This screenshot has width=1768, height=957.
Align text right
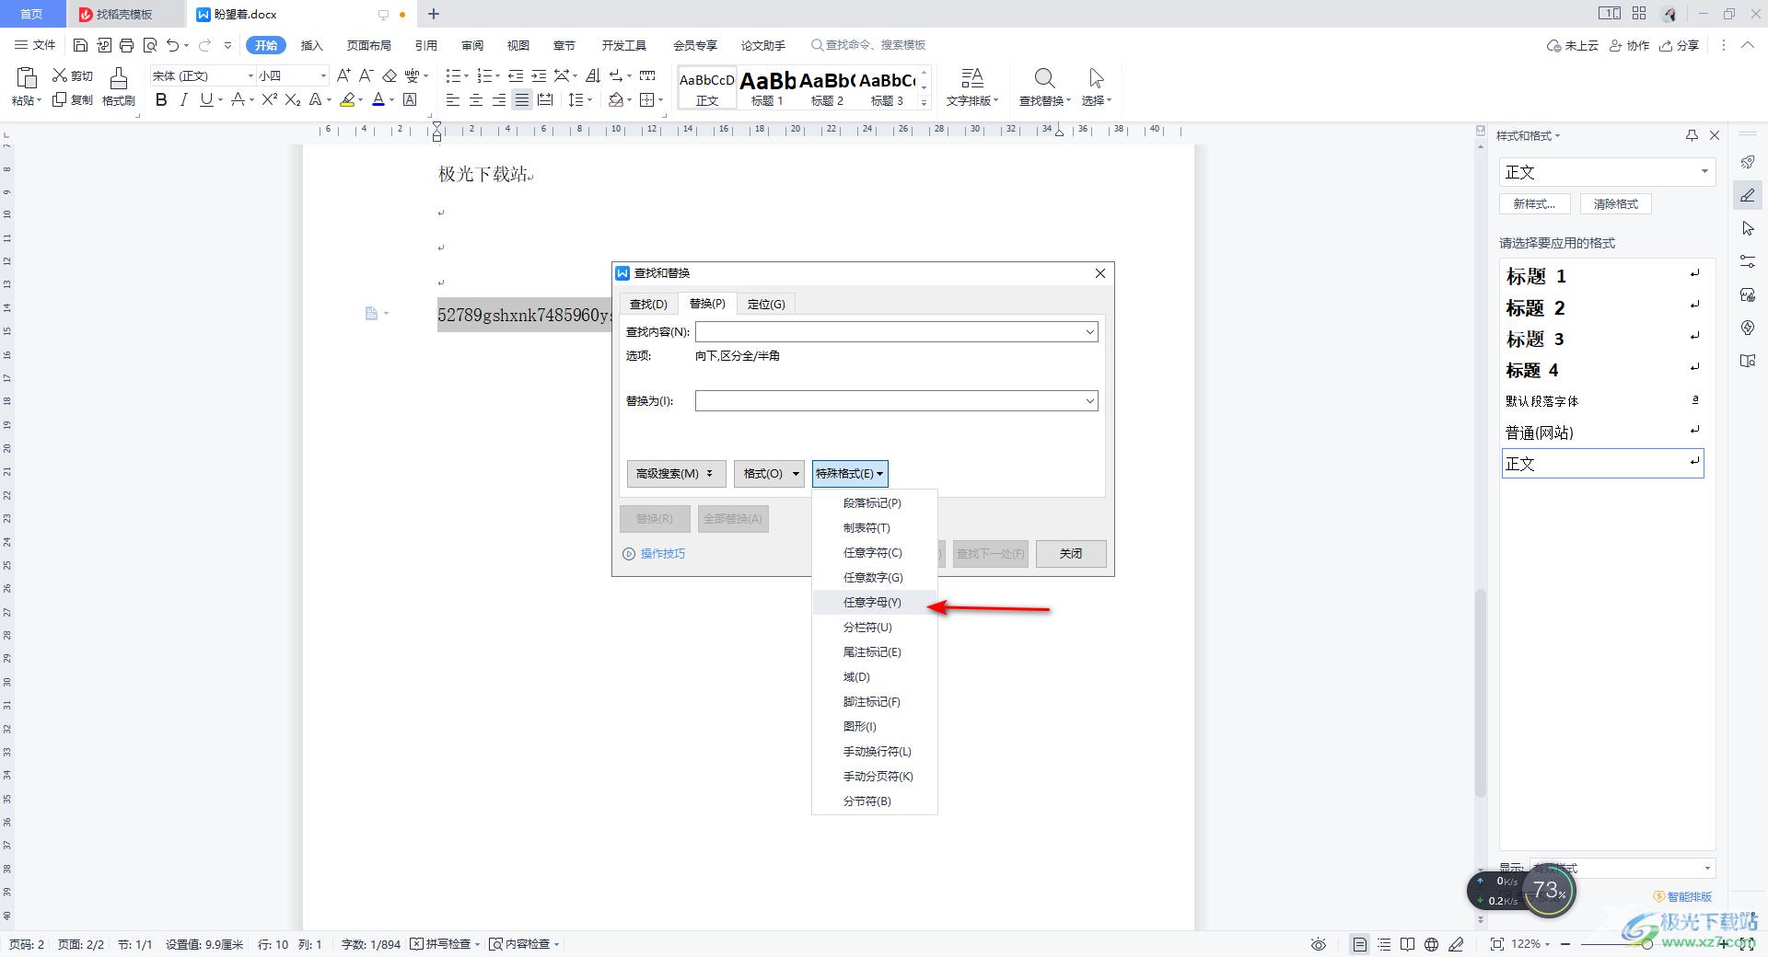click(499, 99)
